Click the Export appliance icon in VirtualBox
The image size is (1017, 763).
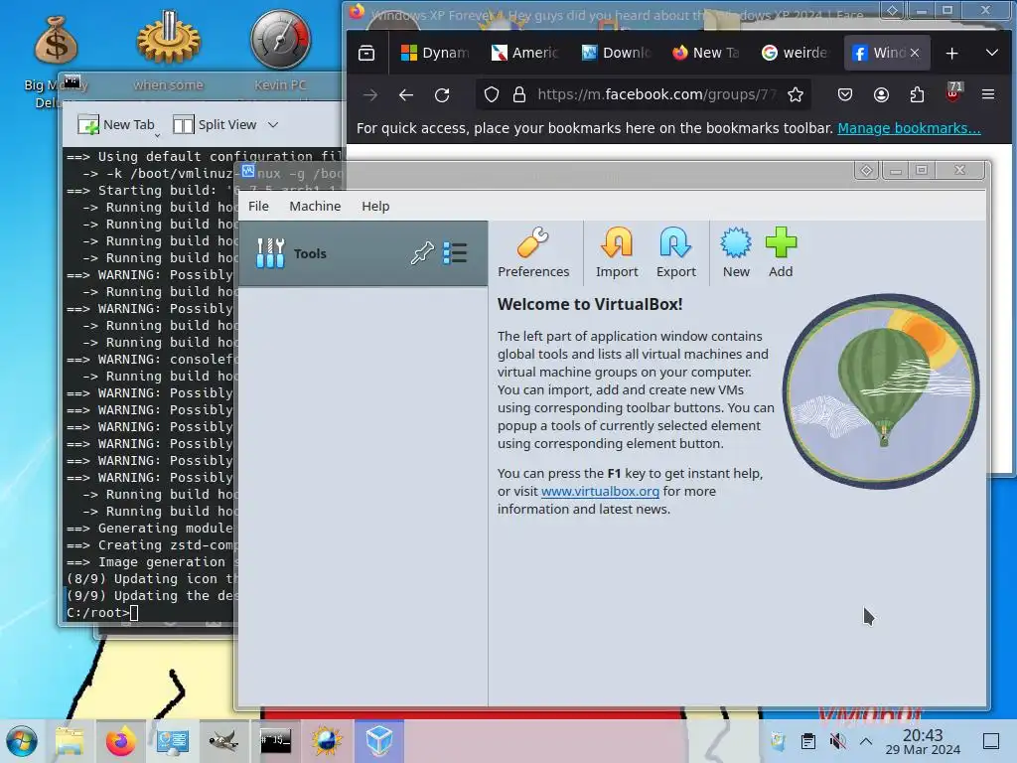[675, 244]
